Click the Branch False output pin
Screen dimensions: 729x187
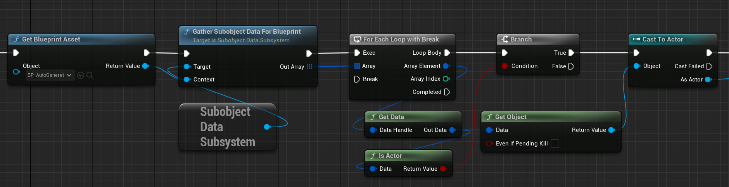pos(571,66)
